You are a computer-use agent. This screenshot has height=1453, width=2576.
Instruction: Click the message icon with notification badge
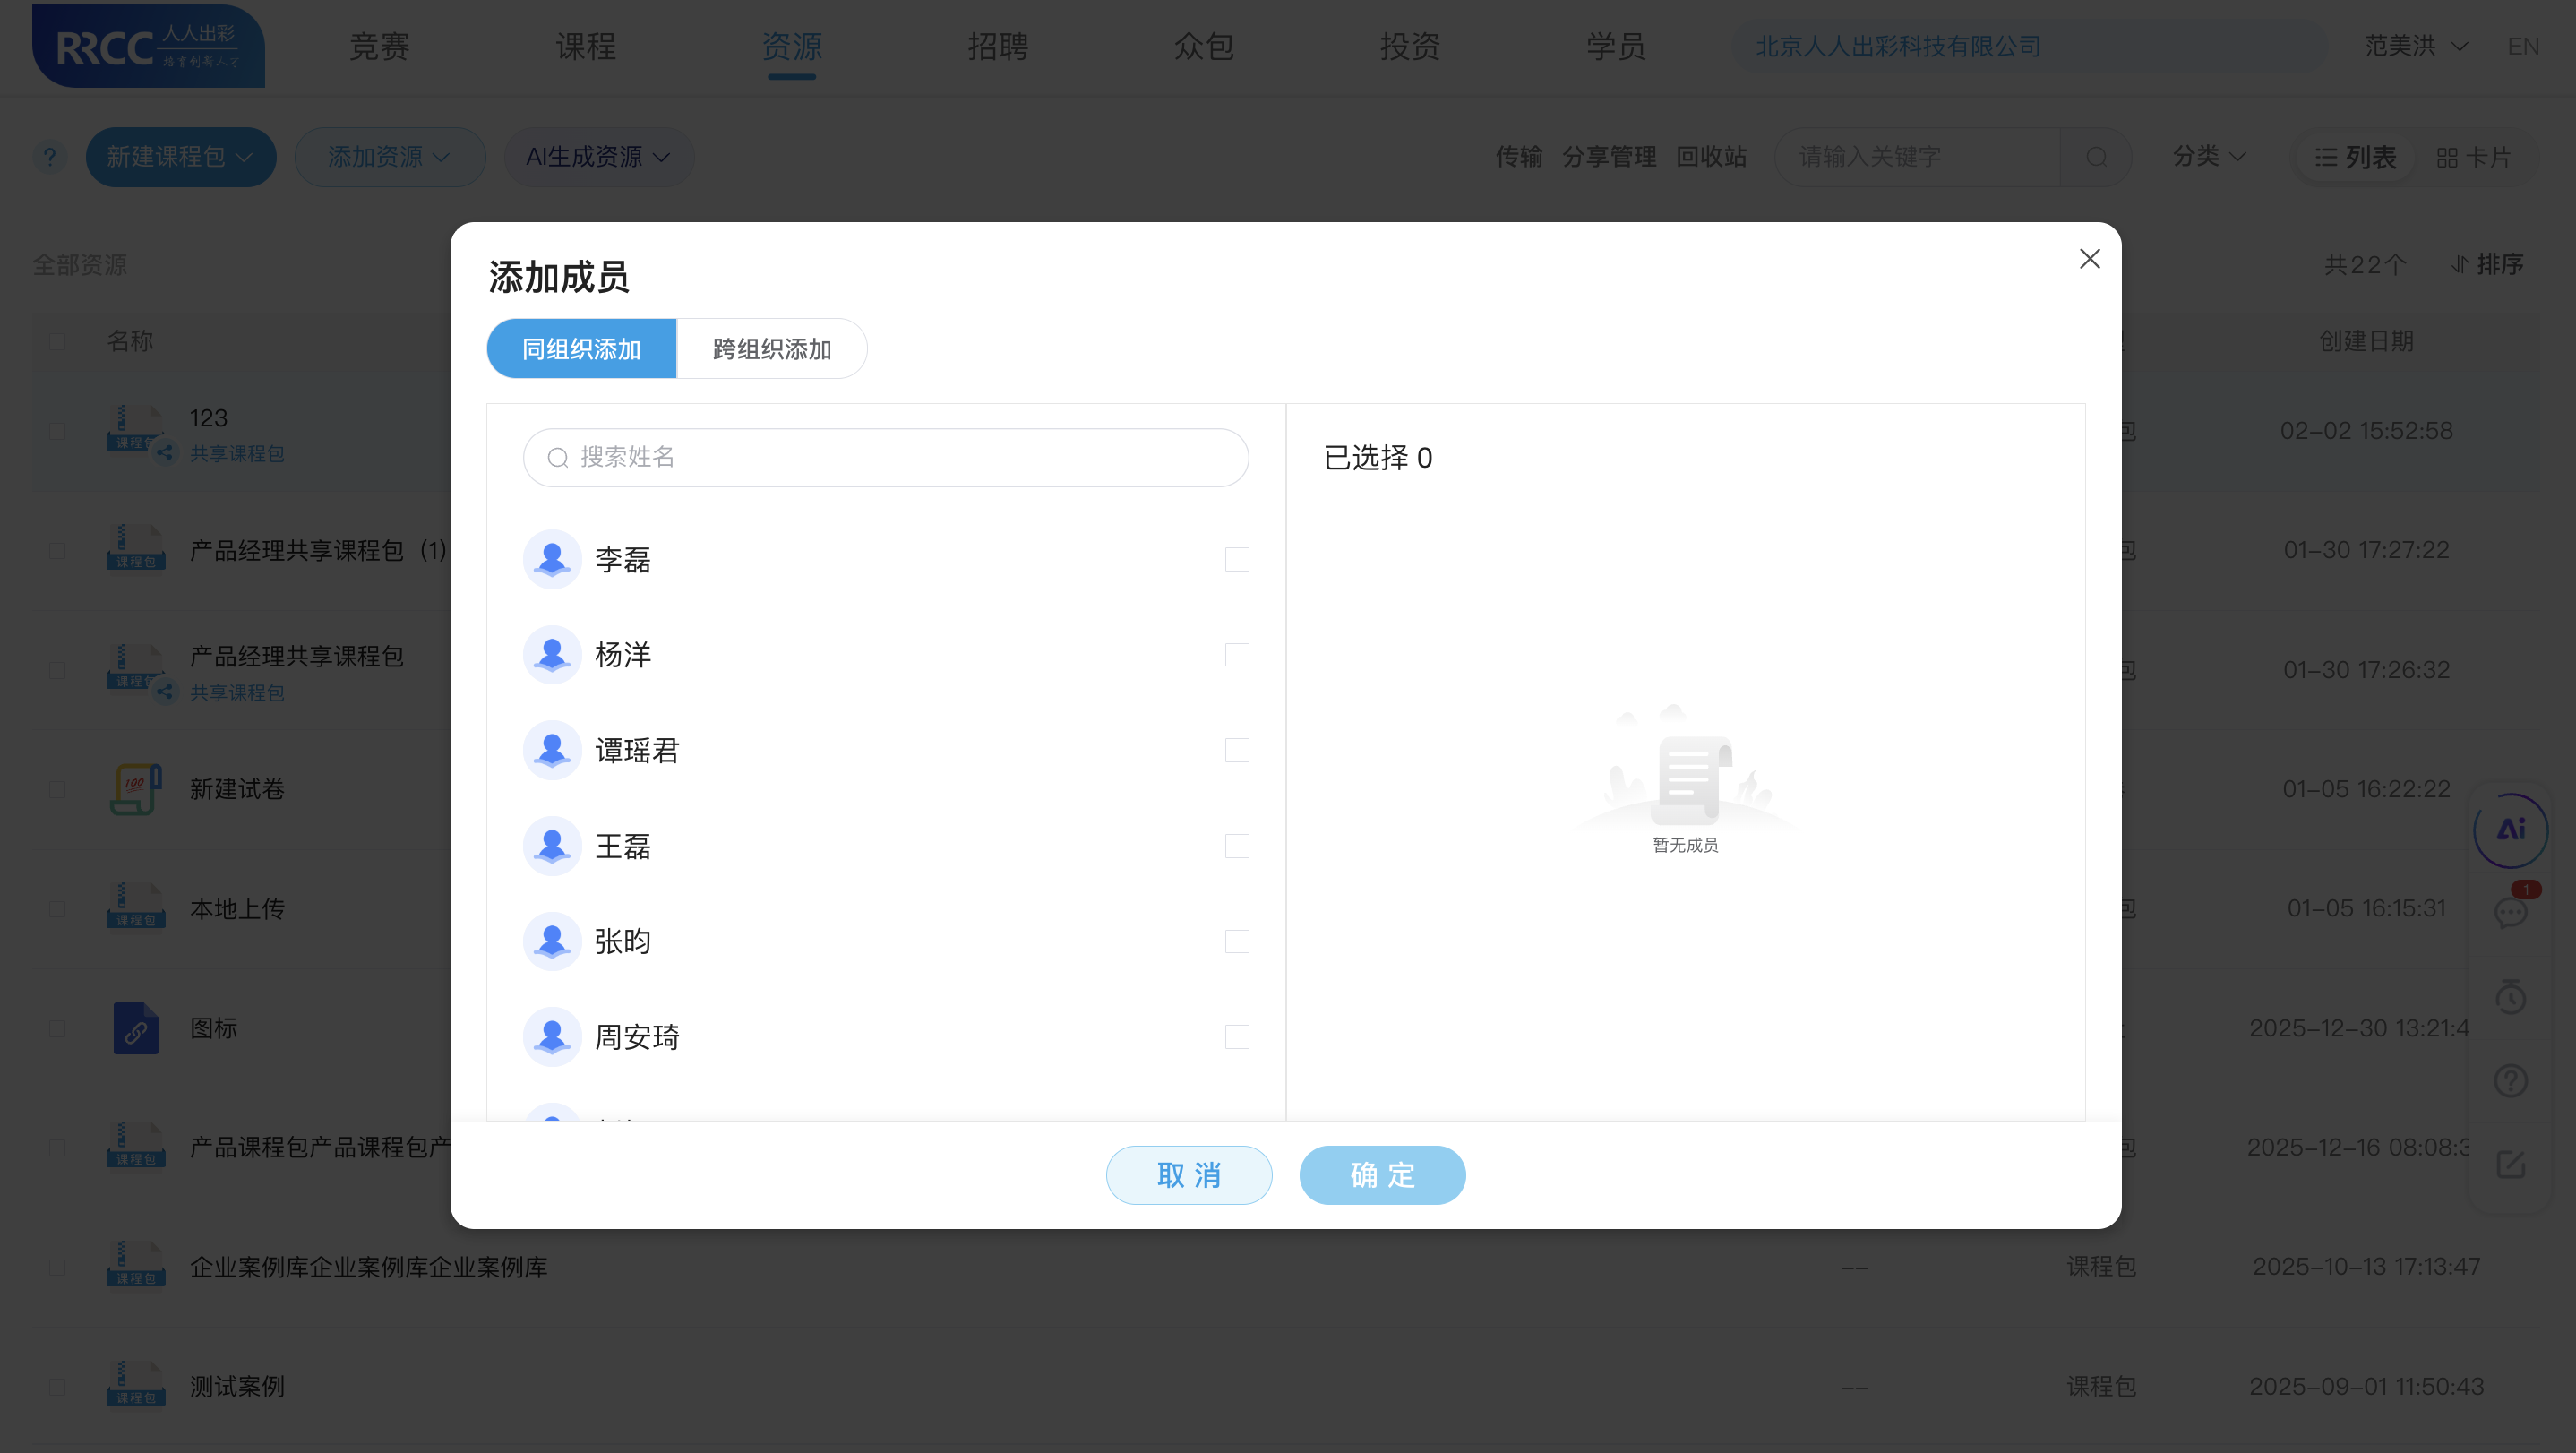[2511, 912]
